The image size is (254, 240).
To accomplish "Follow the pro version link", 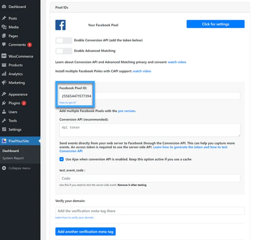I will (127, 111).
